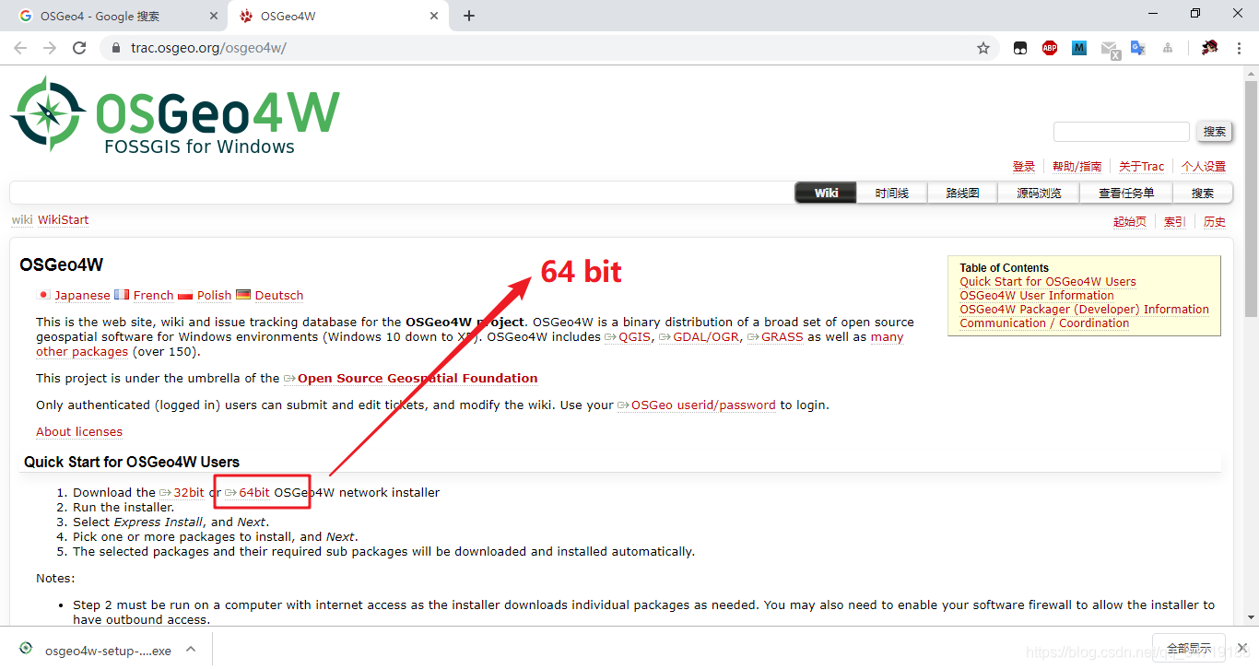Screen dimensions: 1259x669
Task: Open the 时间线 timeline tab
Action: coord(892,193)
